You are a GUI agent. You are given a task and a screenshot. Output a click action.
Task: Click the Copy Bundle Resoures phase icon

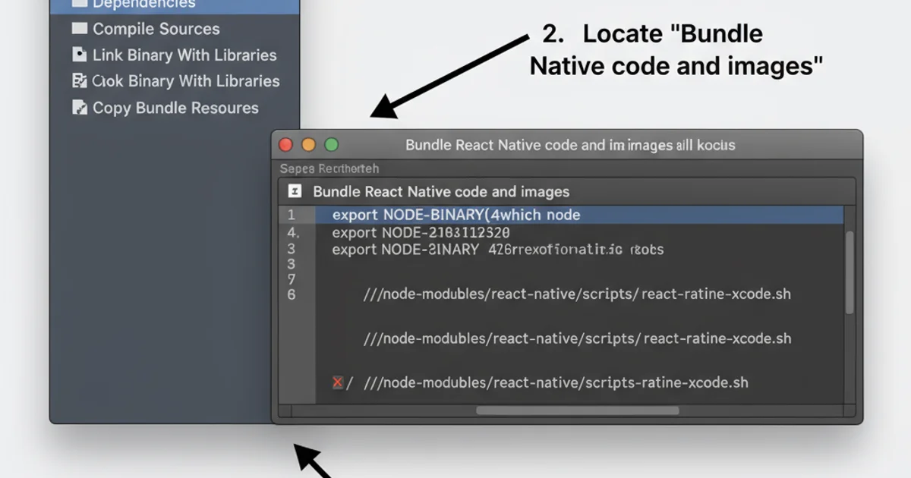(x=80, y=108)
